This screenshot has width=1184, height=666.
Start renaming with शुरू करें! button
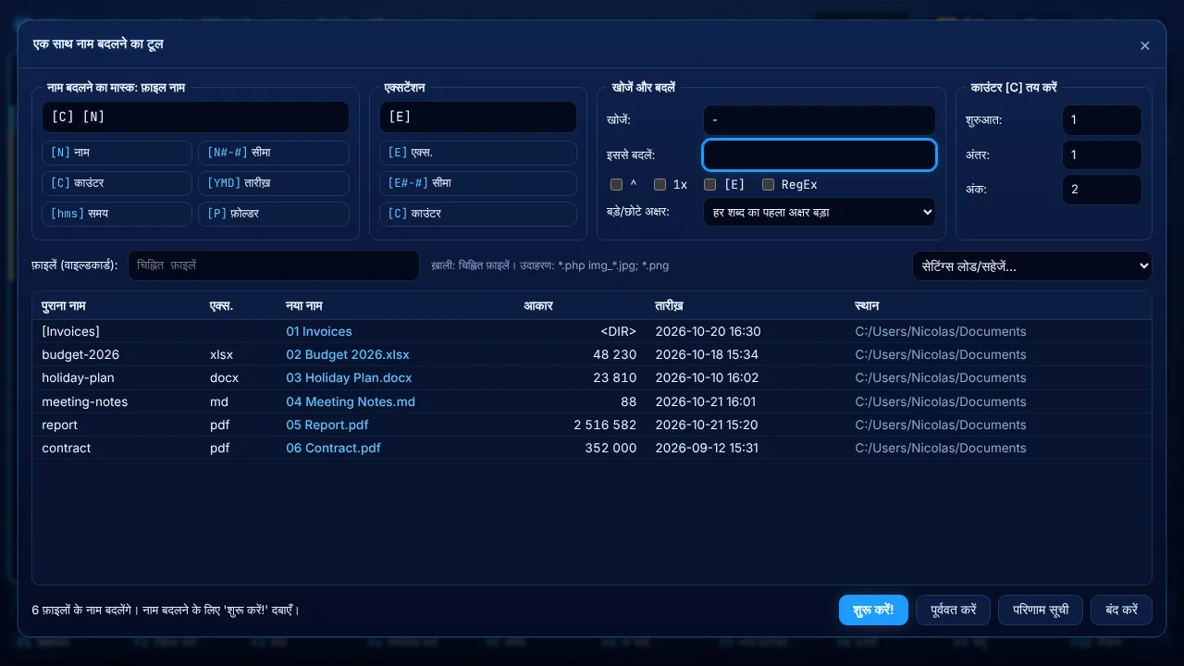pyautogui.click(x=873, y=610)
